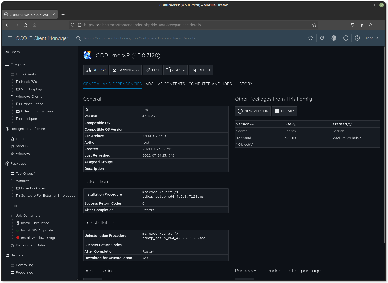The width and height of the screenshot is (388, 283).
Task: Select the CDBurnerXP Firefox tab
Action: click(30, 15)
